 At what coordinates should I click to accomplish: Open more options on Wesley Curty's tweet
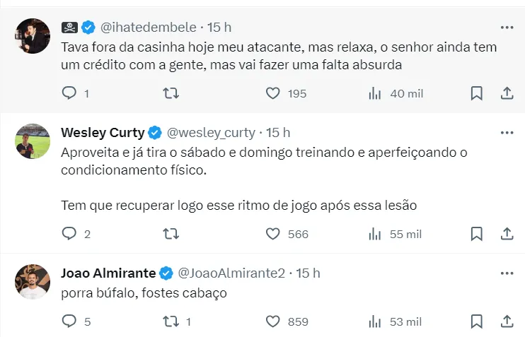tap(507, 132)
